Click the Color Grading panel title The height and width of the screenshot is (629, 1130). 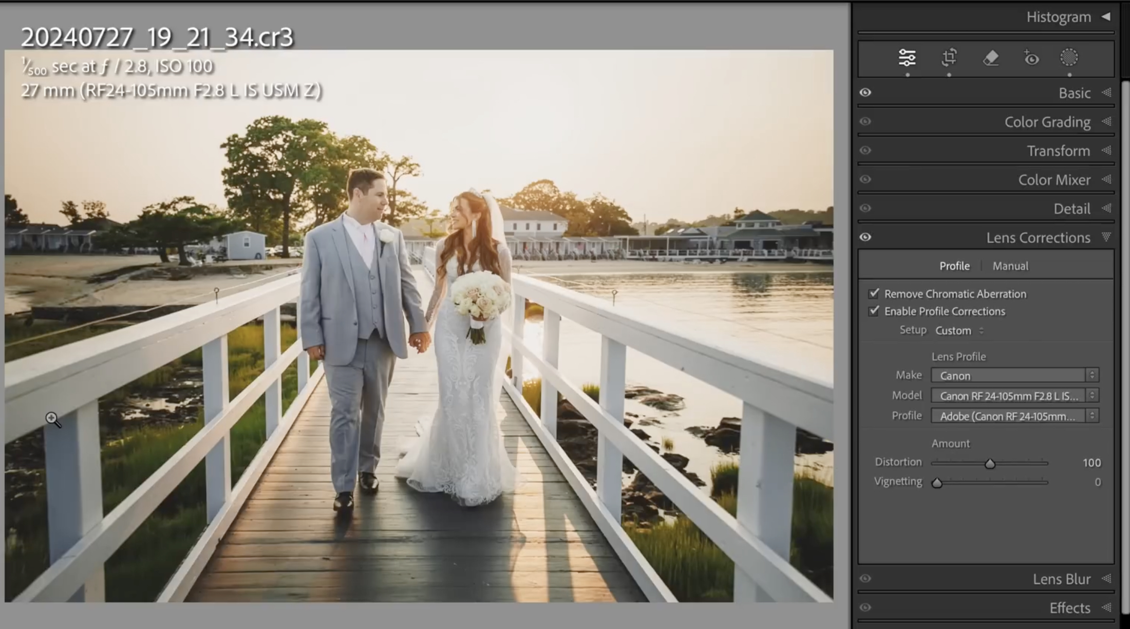coord(1047,122)
